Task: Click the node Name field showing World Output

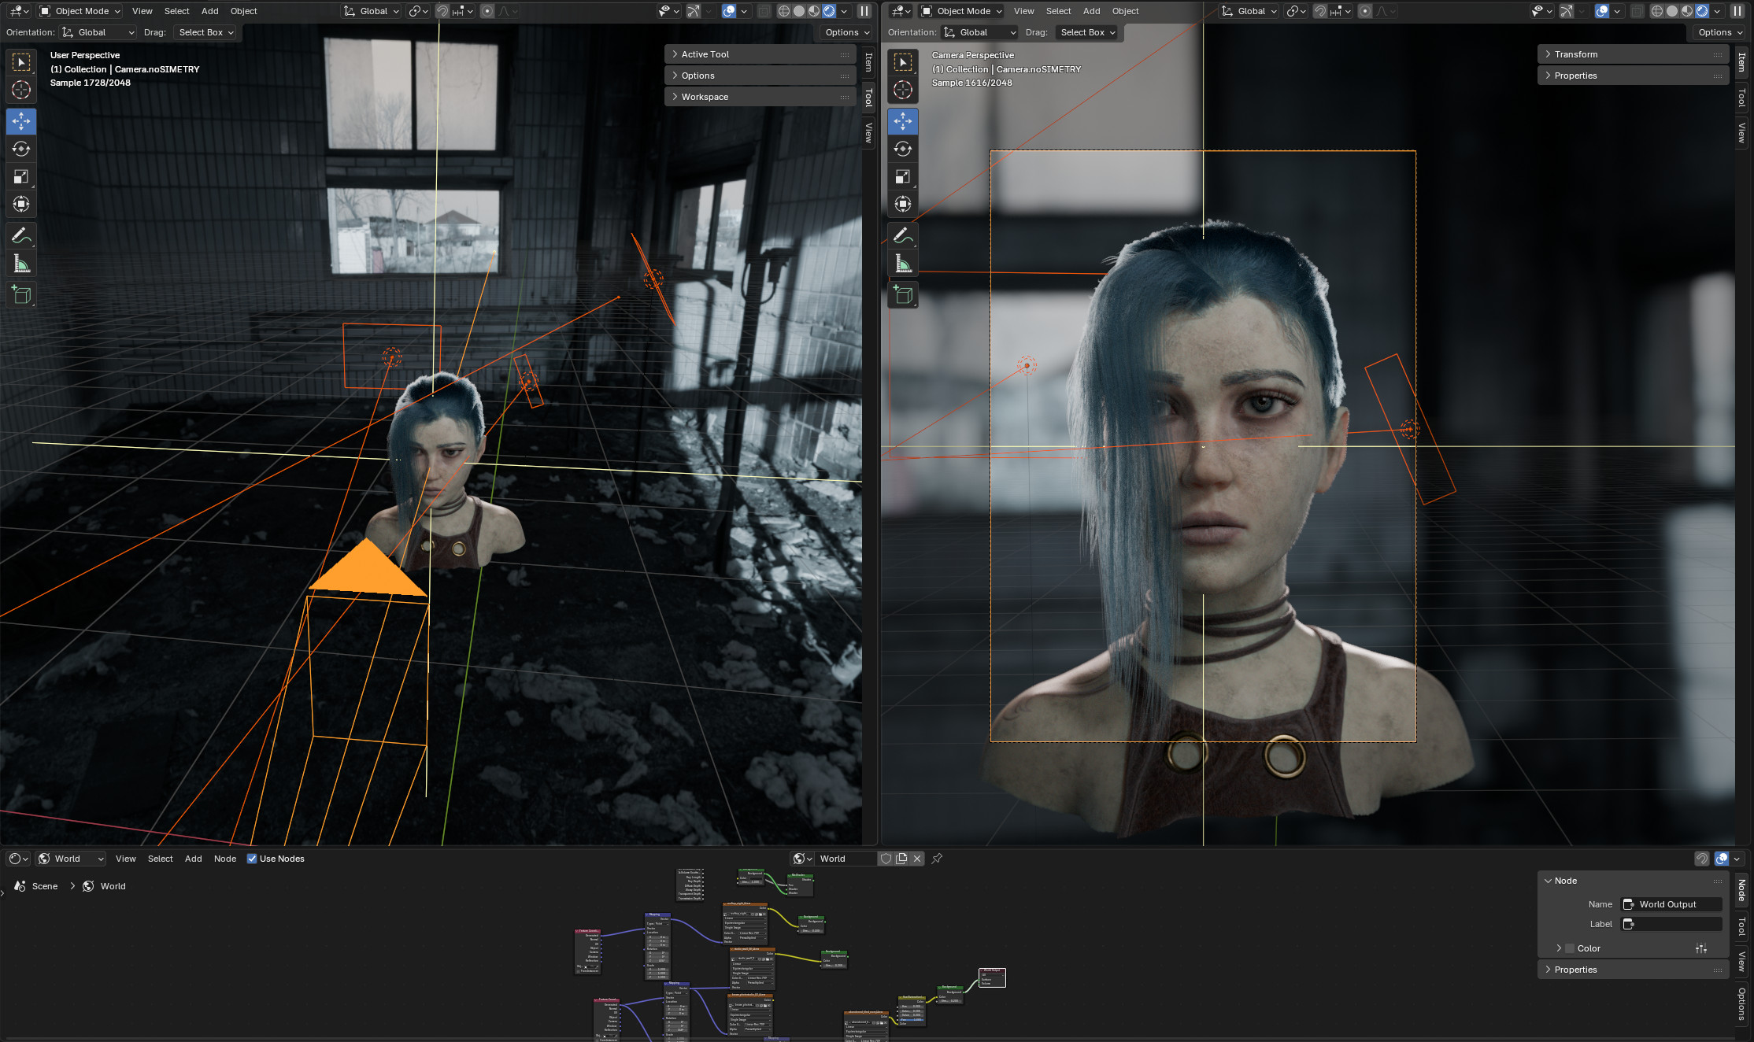Action: 1672,904
